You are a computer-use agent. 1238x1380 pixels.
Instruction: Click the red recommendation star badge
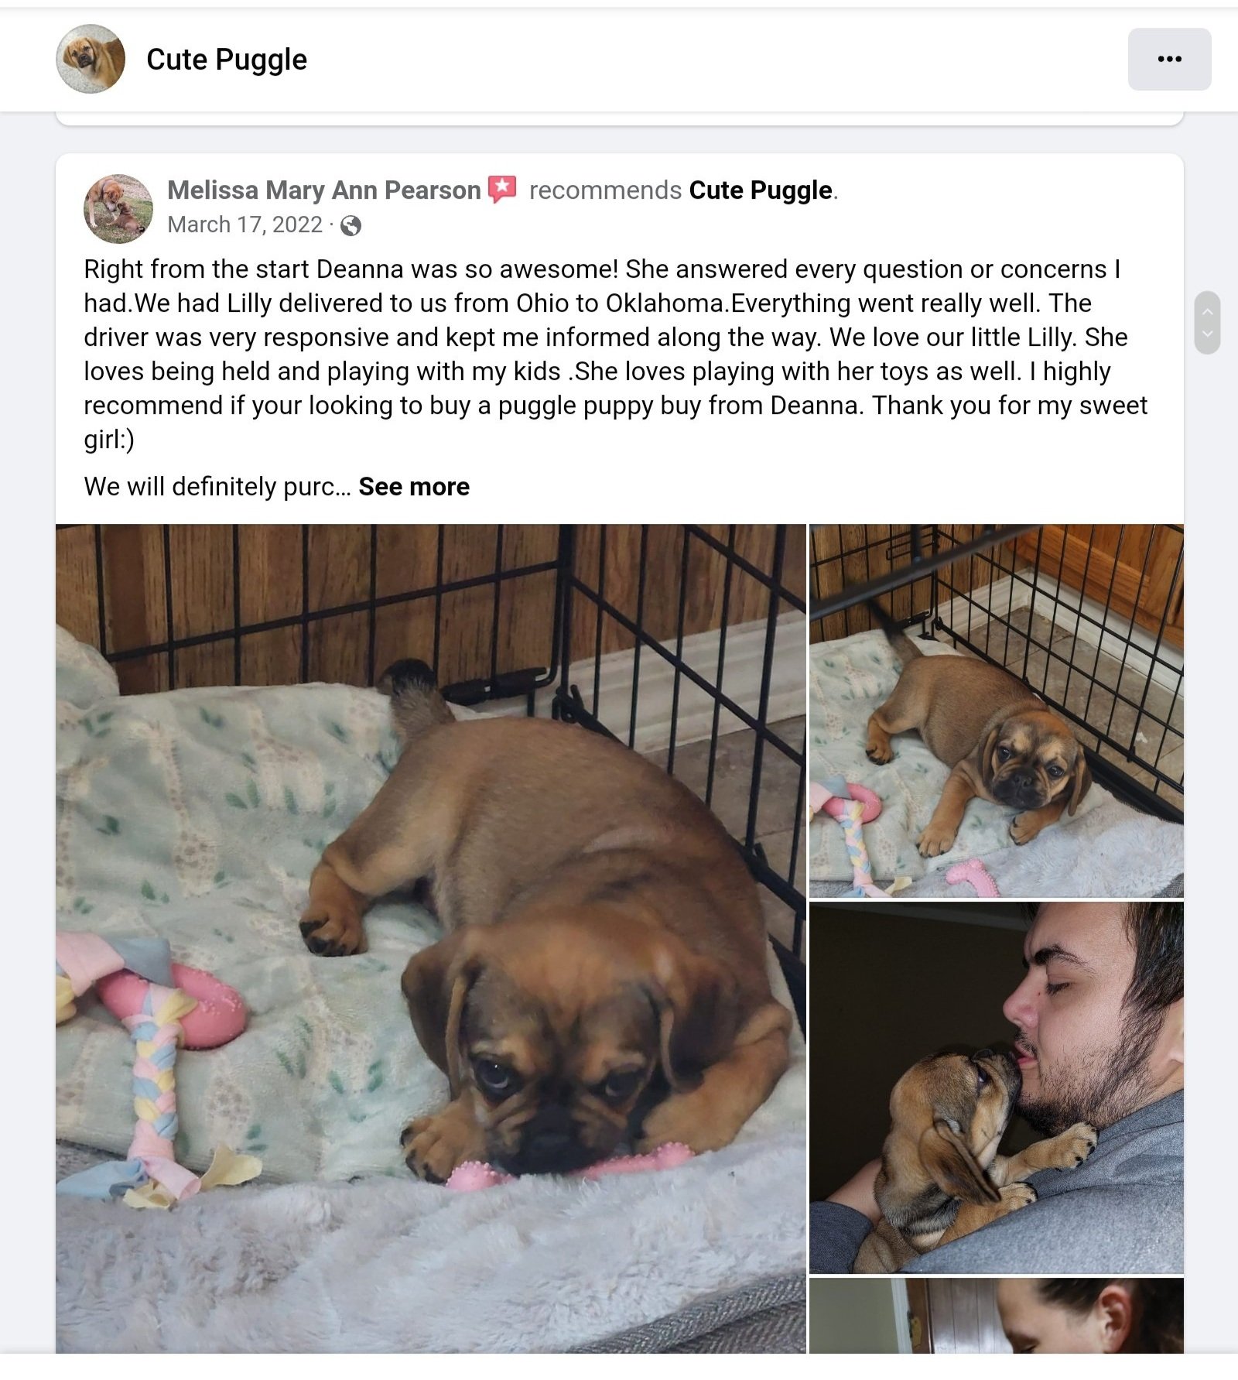click(502, 189)
